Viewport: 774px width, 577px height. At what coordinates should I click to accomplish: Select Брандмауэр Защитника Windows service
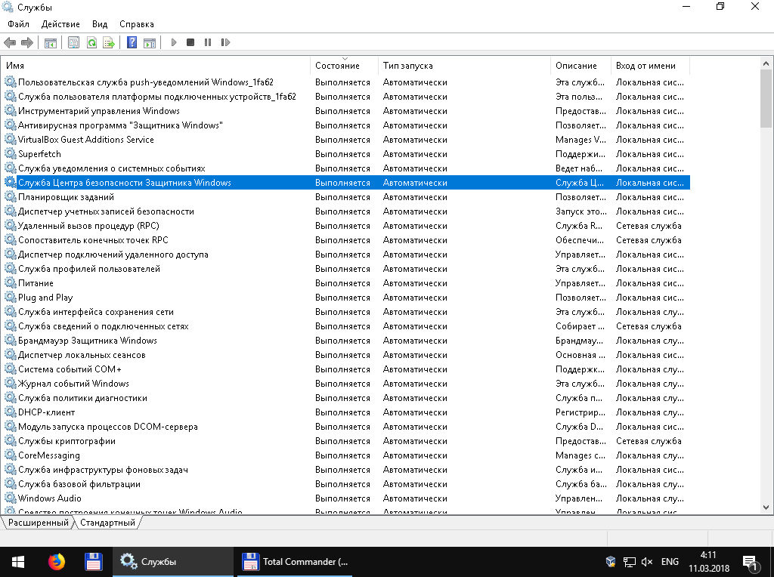coord(88,341)
